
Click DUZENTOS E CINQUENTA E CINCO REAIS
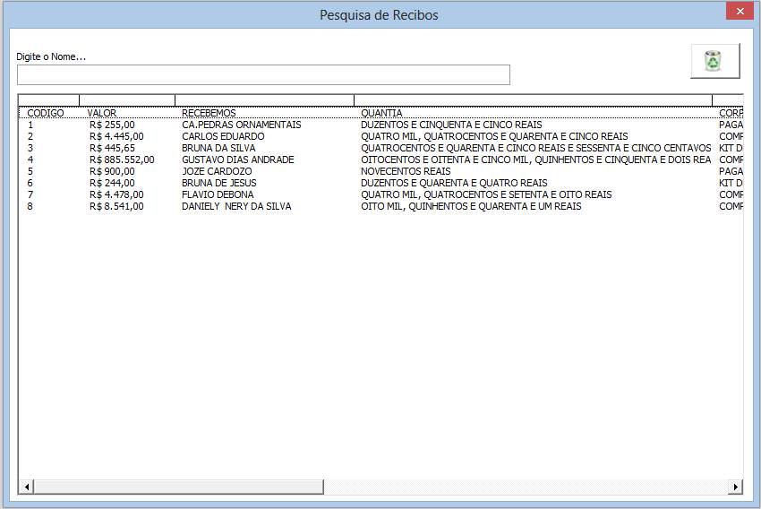pos(451,125)
